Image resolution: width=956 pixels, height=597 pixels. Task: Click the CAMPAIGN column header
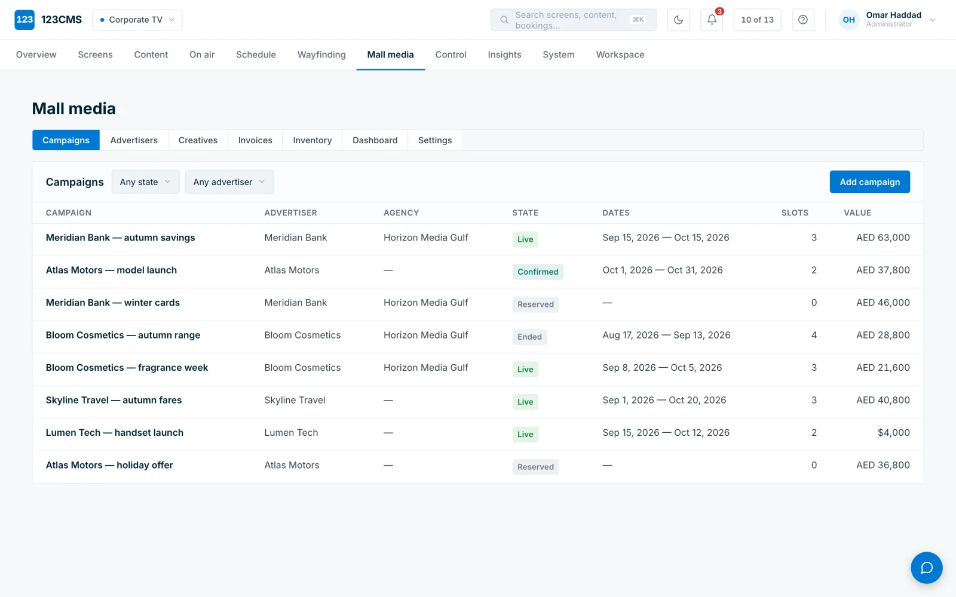[69, 213]
